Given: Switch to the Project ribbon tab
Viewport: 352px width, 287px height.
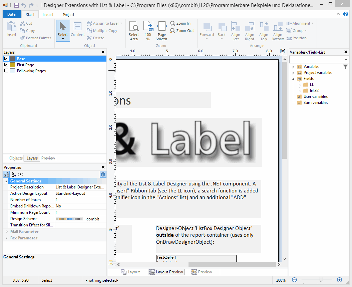Looking at the screenshot, I should (x=68, y=15).
